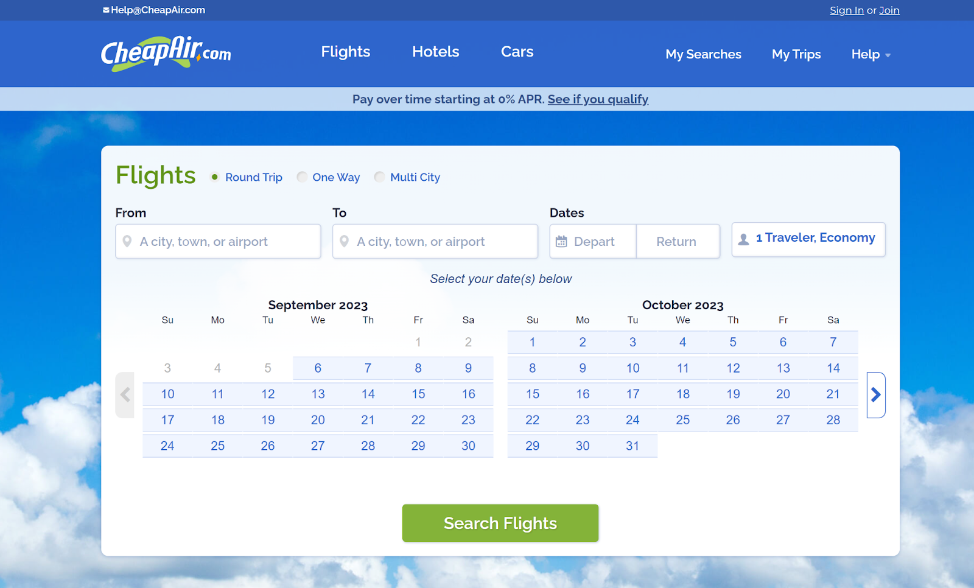Open My Searches in the header
Viewport: 974px width, 588px height.
[703, 54]
